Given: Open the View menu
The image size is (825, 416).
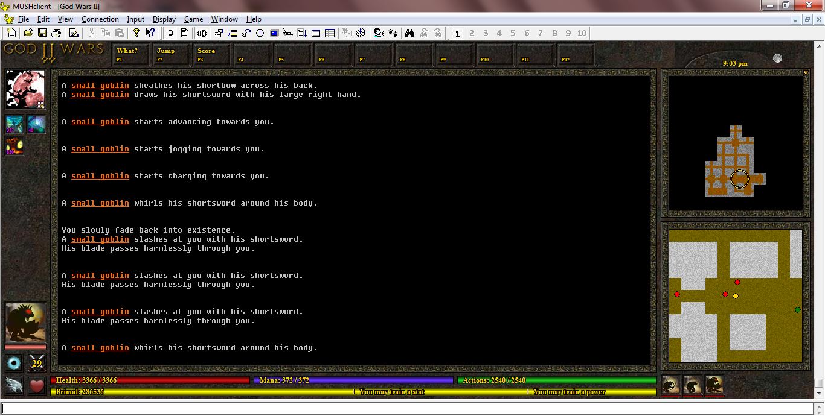Looking at the screenshot, I should click(x=65, y=19).
